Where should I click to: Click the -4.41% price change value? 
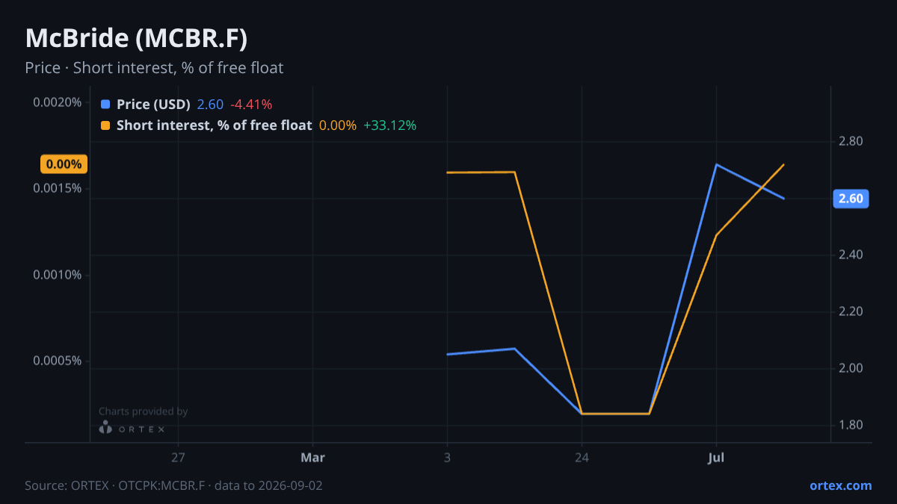click(251, 105)
